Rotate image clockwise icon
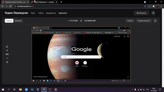The image size is (164, 92). 7,62
